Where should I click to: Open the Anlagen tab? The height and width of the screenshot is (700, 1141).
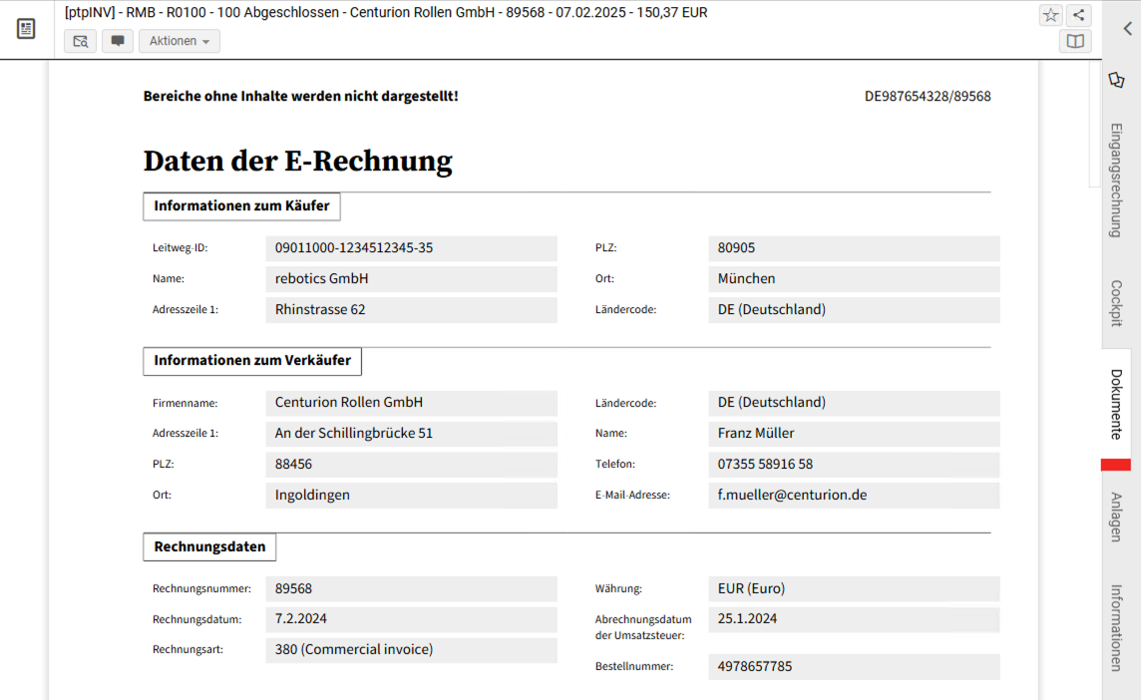coord(1116,517)
